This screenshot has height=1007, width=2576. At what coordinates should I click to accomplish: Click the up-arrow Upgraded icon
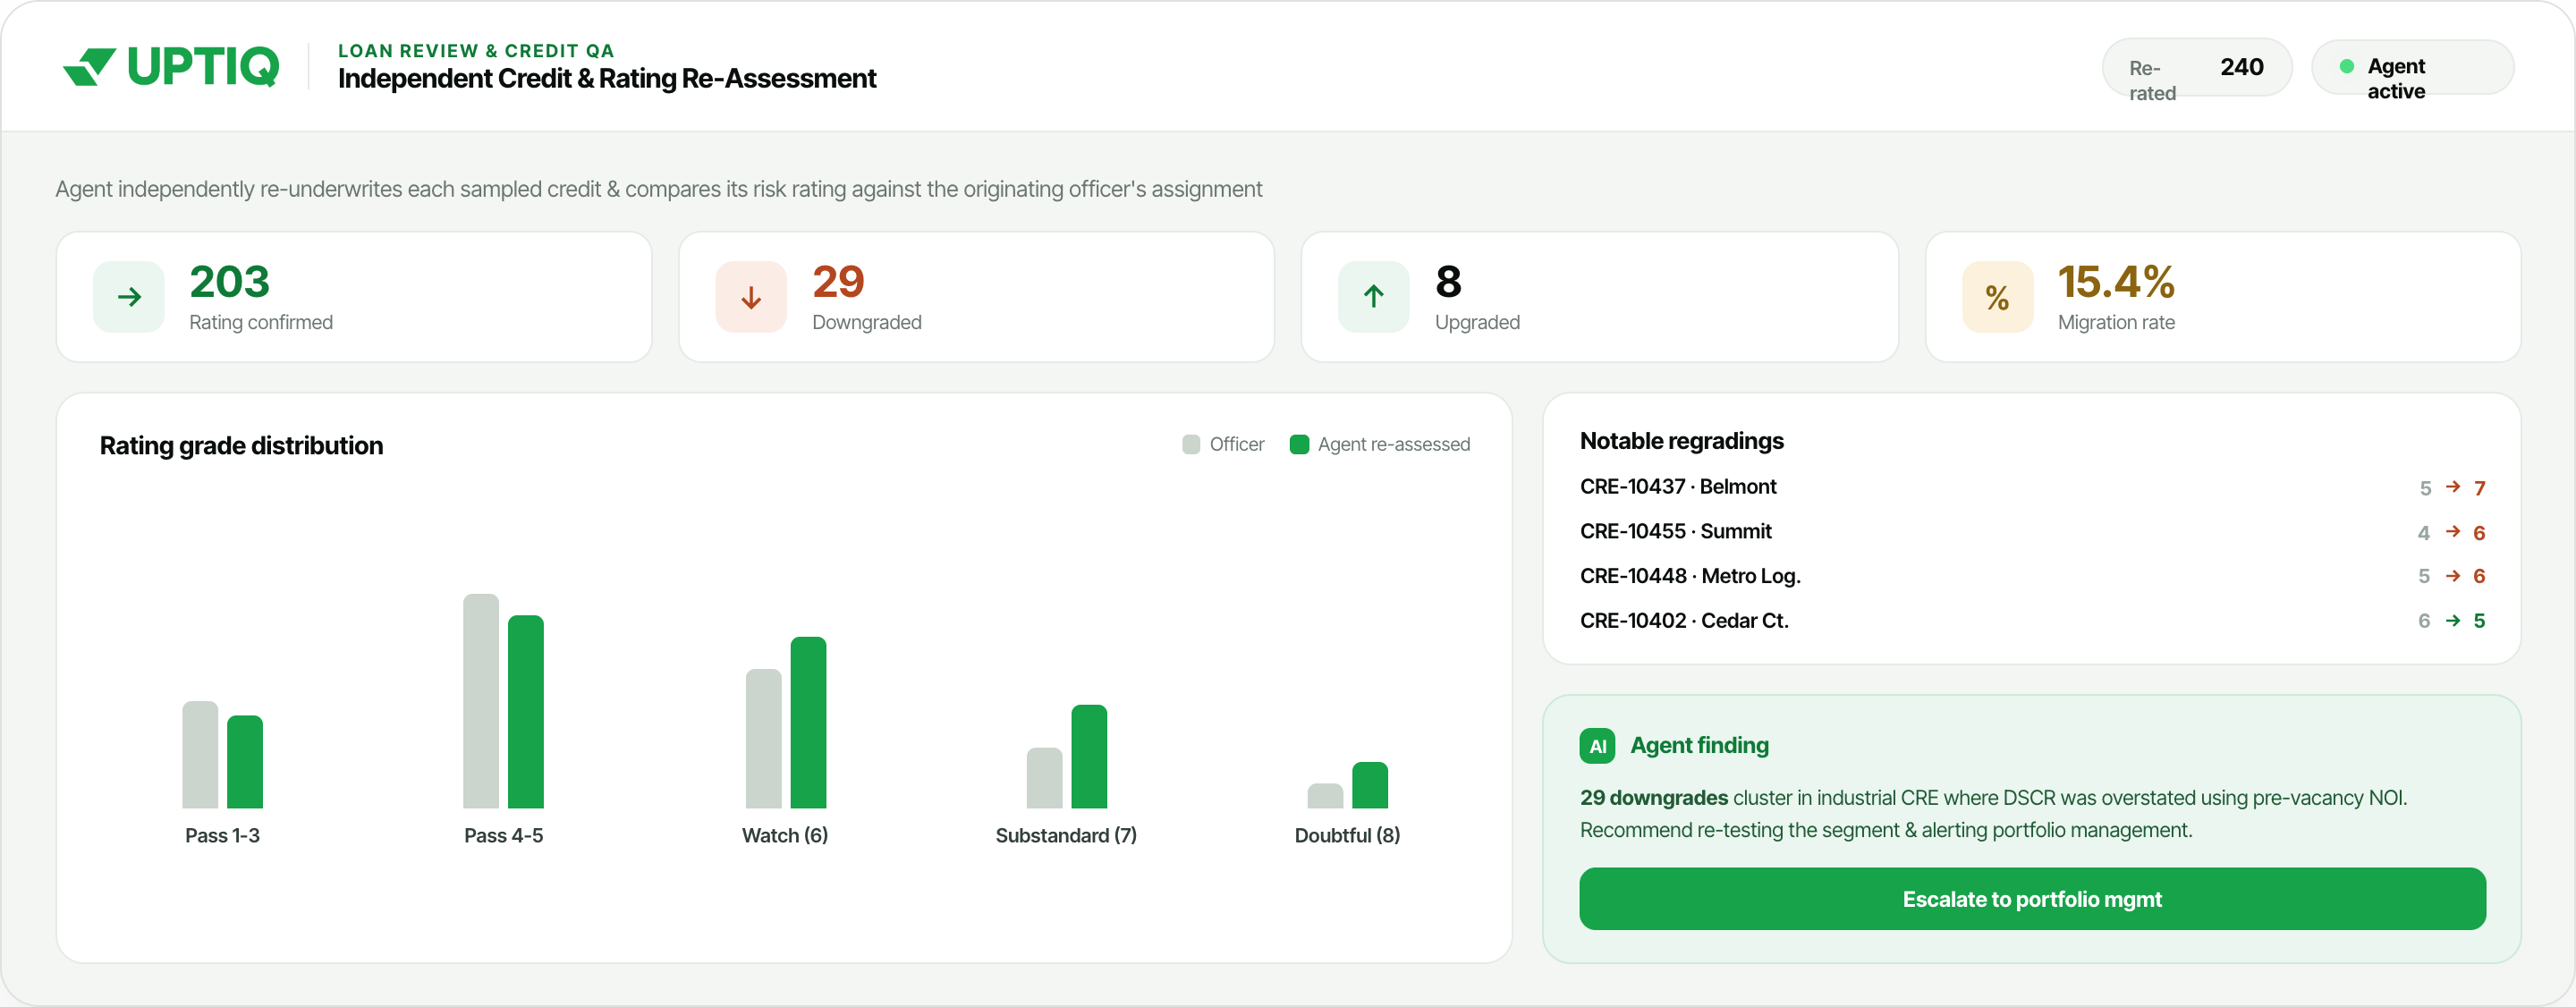pyautogui.click(x=1374, y=297)
